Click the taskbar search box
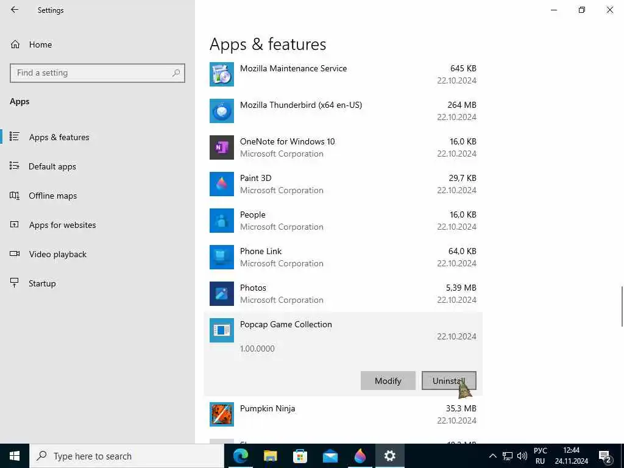 click(127, 456)
